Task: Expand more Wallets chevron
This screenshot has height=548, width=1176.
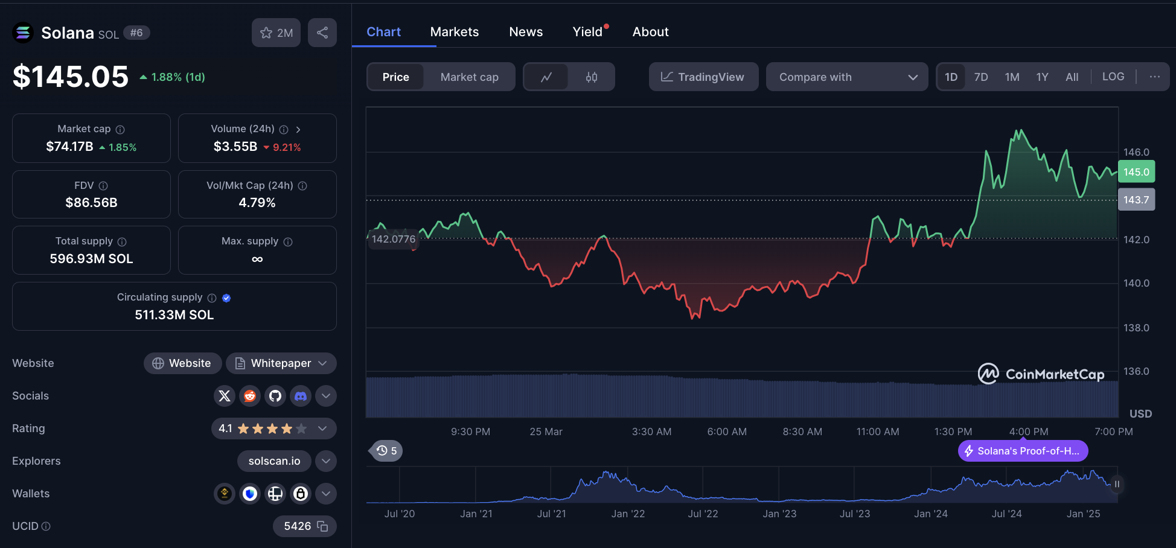Action: point(326,494)
